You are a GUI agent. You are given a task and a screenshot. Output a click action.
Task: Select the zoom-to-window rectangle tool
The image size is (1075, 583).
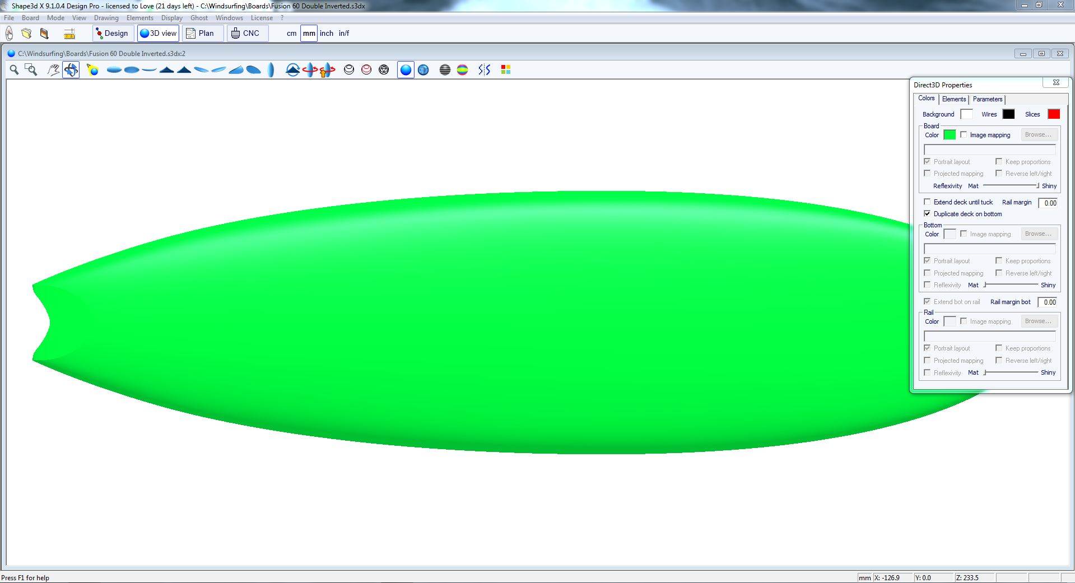click(x=31, y=70)
